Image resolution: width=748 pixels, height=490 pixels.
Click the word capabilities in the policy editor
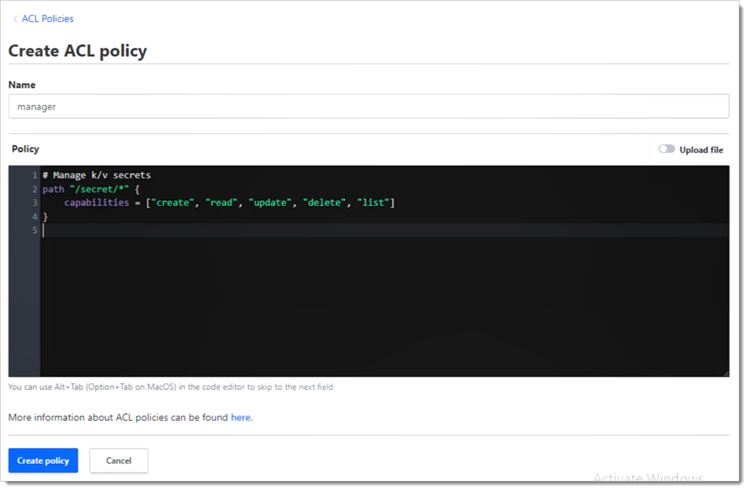click(x=96, y=203)
